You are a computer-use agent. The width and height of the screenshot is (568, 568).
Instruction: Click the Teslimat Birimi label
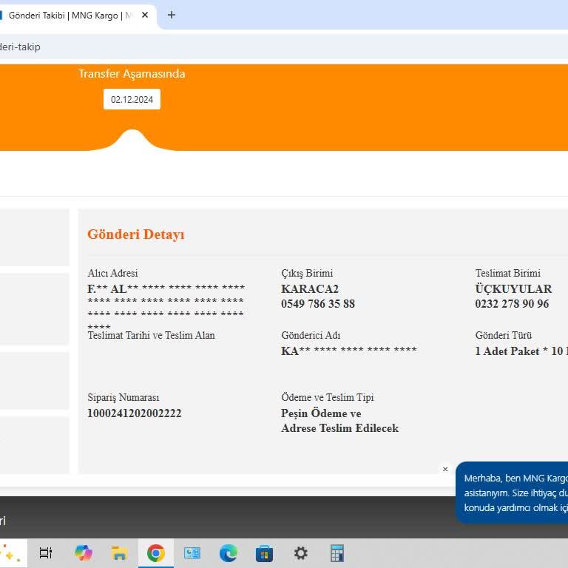point(507,273)
